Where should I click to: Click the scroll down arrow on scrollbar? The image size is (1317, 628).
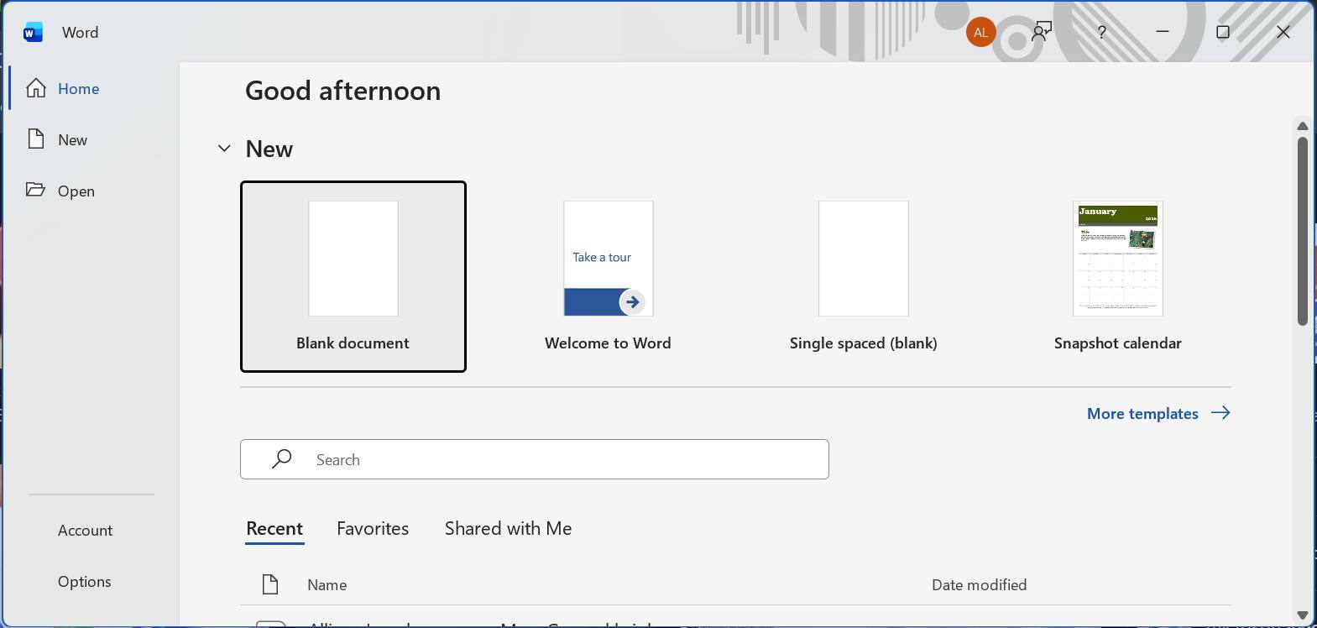(x=1302, y=615)
